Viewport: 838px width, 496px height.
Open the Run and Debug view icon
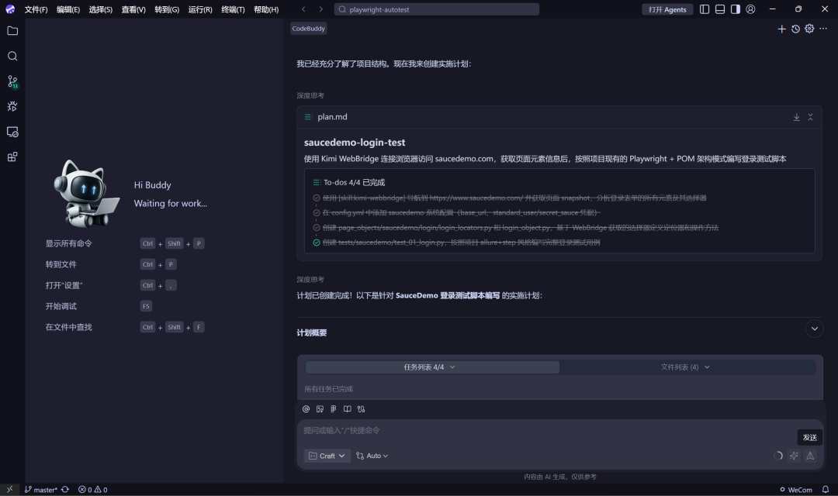click(x=12, y=106)
